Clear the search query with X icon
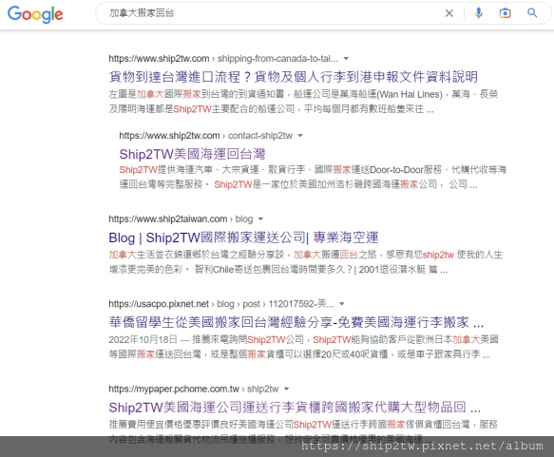Image resolution: width=554 pixels, height=457 pixels. [449, 13]
